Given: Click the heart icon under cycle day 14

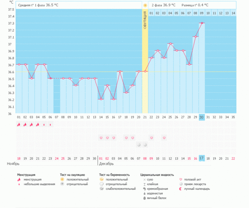Looking at the screenshot, I should (x=100, y=138).
